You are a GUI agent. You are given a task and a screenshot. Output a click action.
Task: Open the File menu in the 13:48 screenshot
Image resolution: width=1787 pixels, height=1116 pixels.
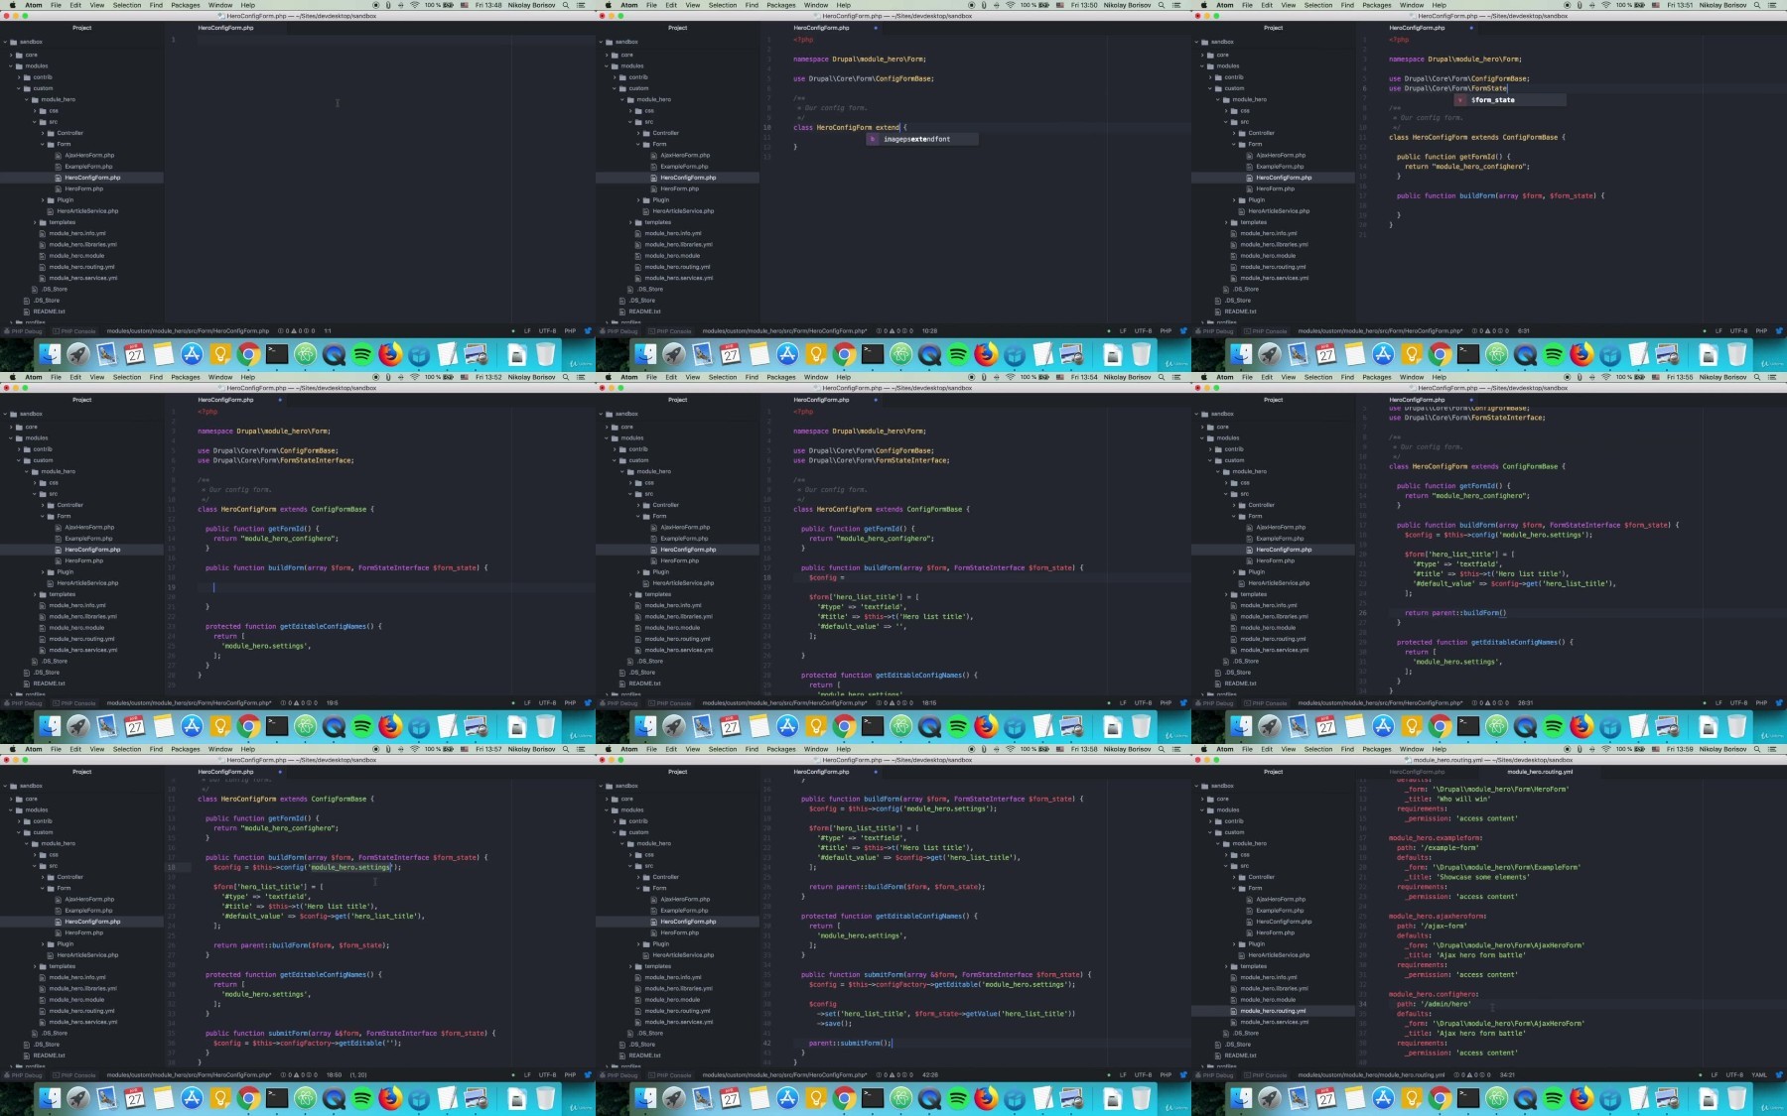56,5
